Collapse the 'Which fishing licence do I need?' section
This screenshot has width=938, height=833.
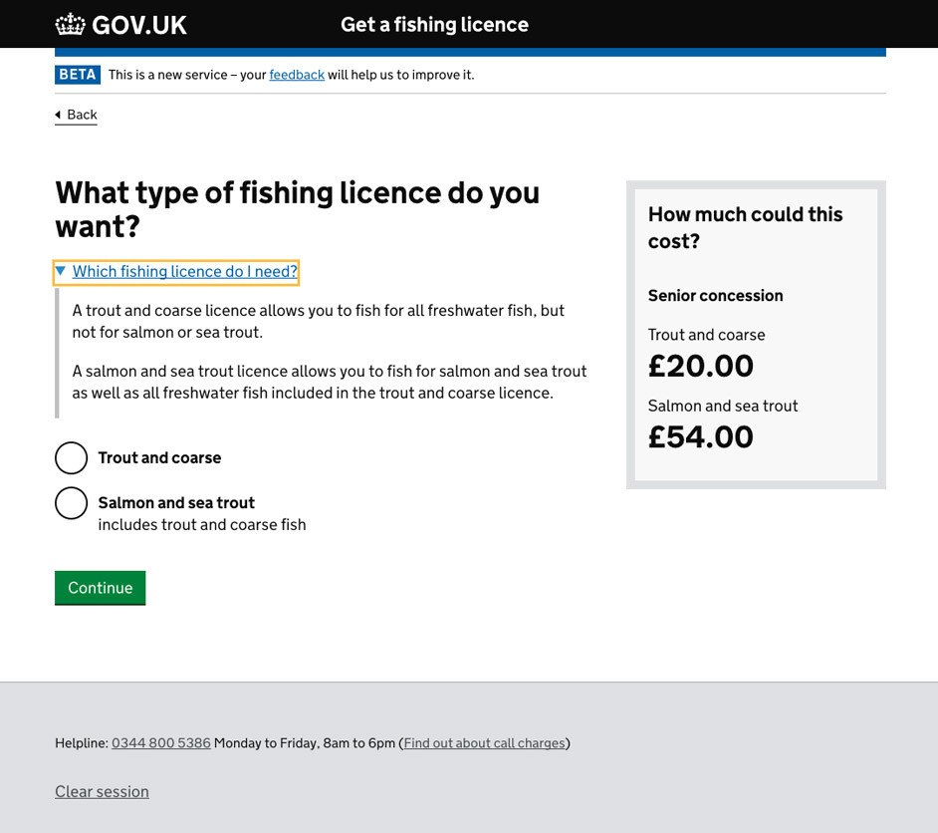(184, 271)
